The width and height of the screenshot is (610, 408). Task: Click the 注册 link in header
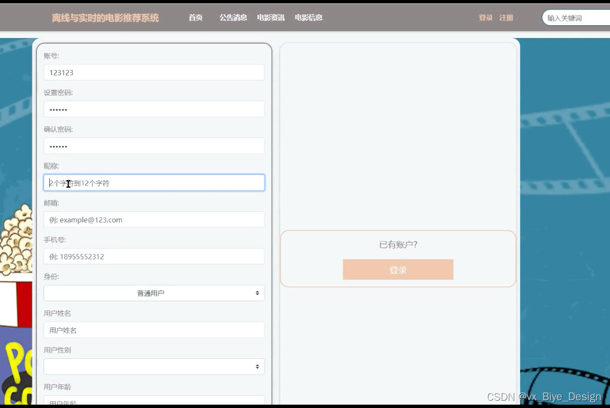506,17
